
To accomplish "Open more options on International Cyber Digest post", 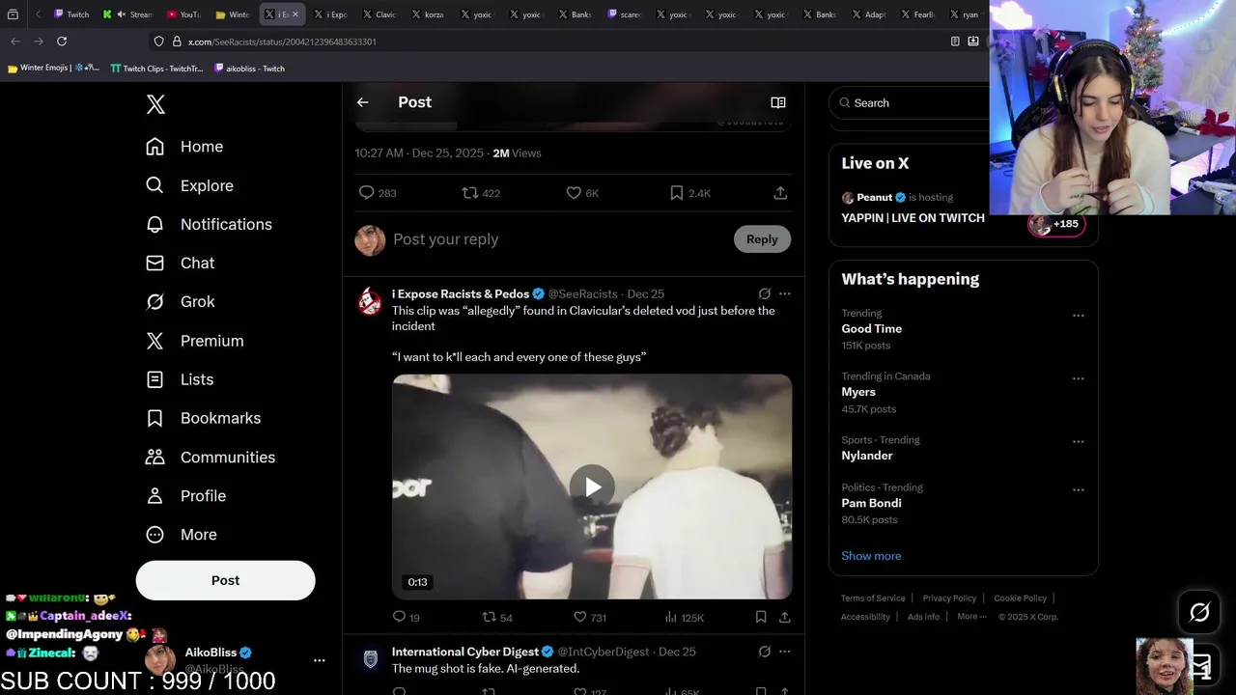I will pyautogui.click(x=785, y=652).
